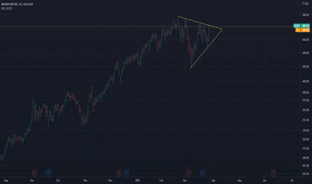Click the upcoming earnings marker in June

273,173
